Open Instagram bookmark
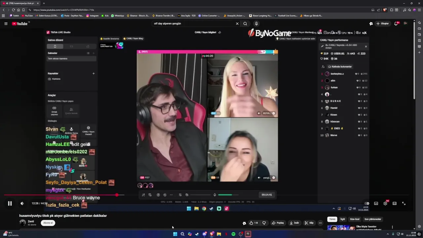Image resolution: width=423 pixels, height=238 pixels. tap(92, 16)
